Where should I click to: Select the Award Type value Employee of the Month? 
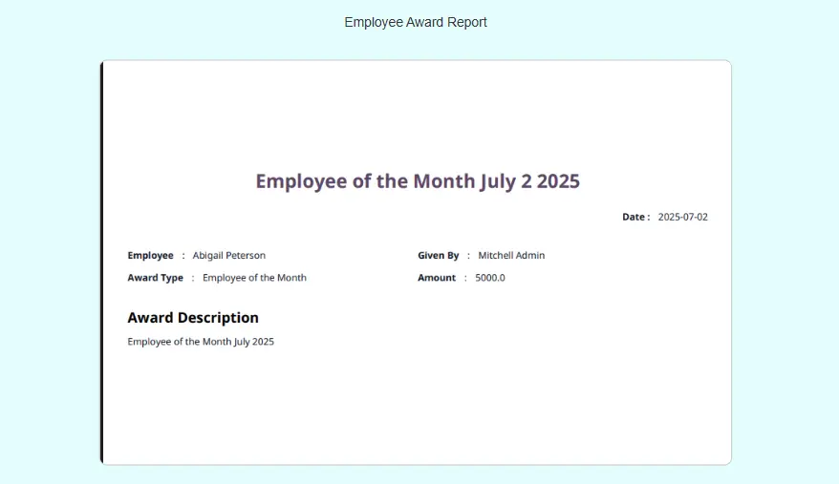point(254,278)
